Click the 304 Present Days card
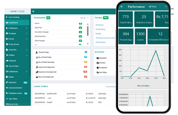178x115 pixels. pyautogui.click(x=126, y=36)
